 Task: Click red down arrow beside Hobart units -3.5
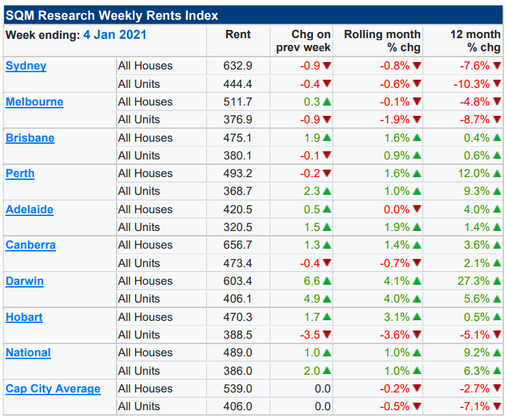[327, 335]
